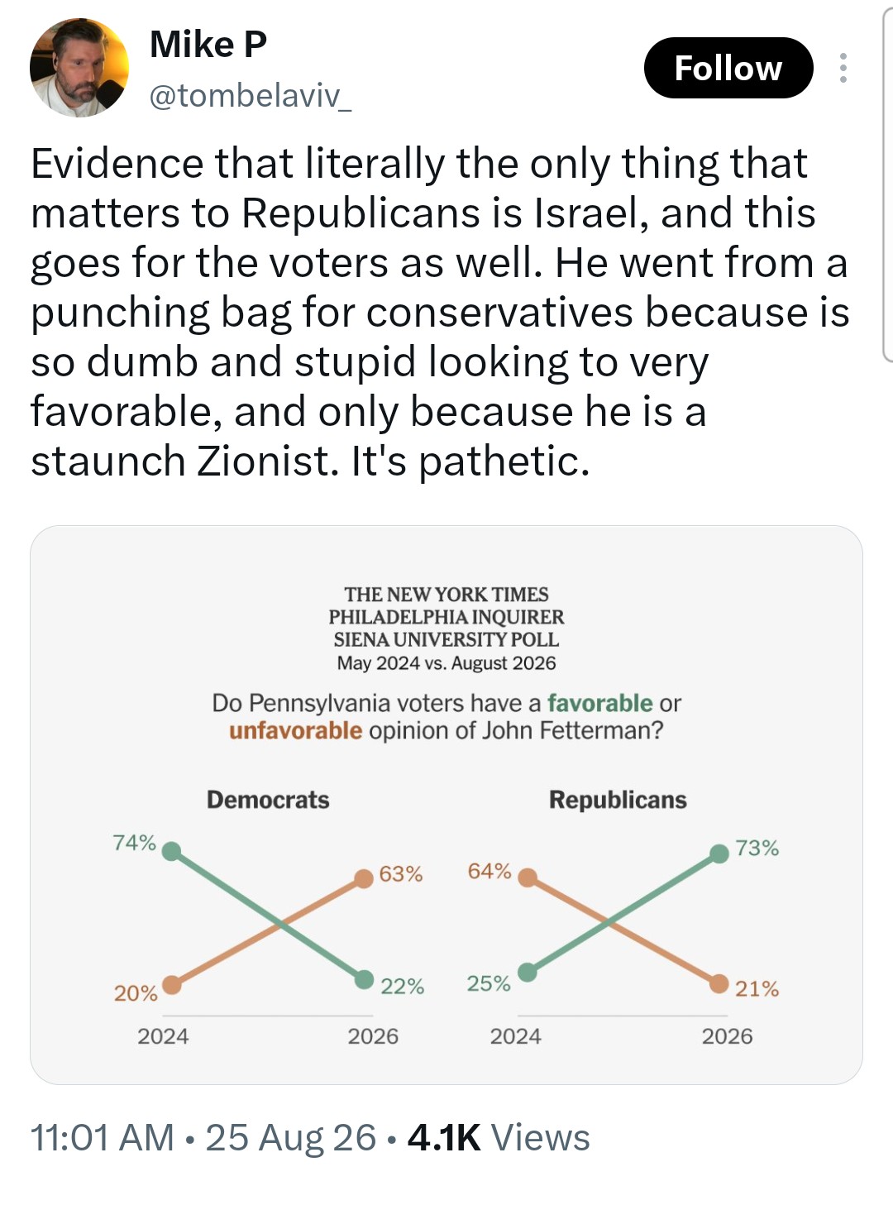Click the orange 21% Republicans data point

pyautogui.click(x=719, y=984)
